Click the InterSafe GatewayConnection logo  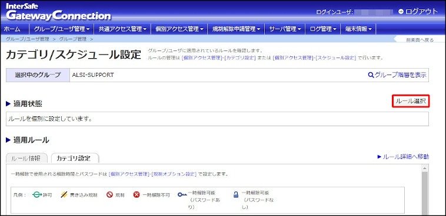(58, 12)
